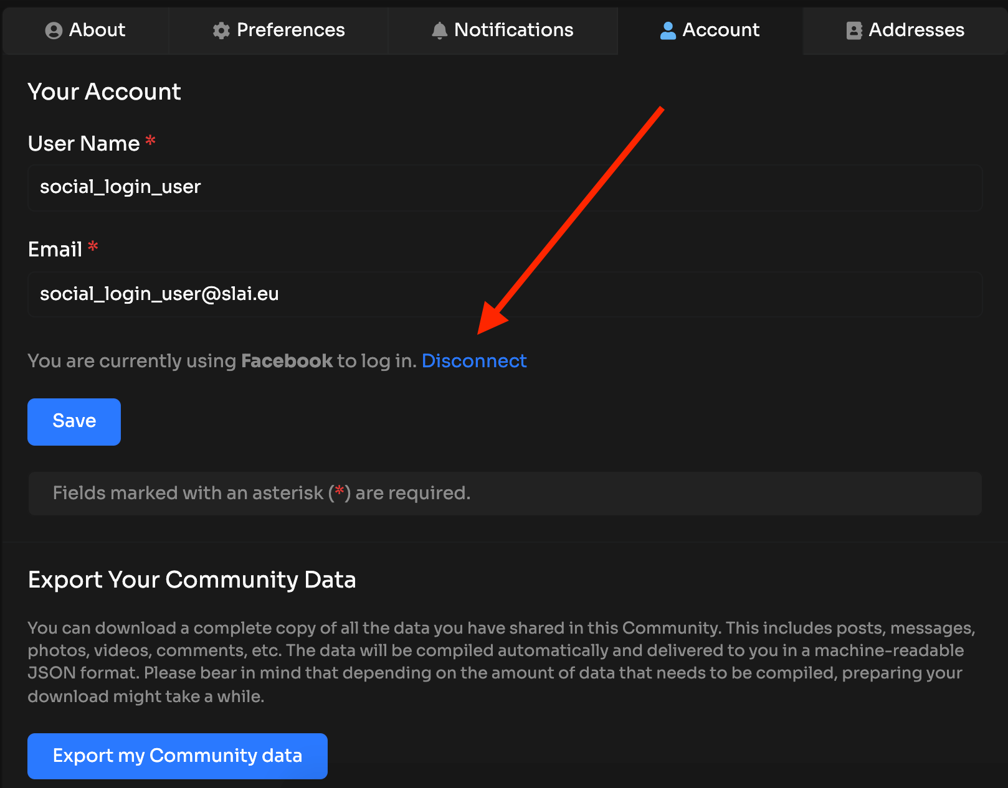This screenshot has width=1008, height=788.
Task: Click Export my Community data
Action: tap(177, 756)
